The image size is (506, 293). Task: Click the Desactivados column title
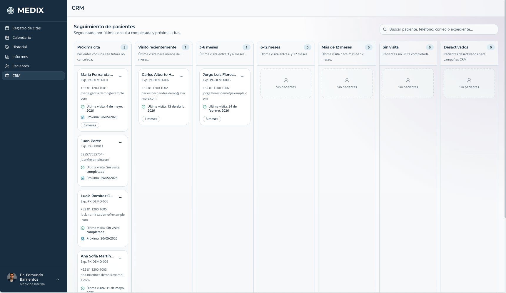coord(456,47)
